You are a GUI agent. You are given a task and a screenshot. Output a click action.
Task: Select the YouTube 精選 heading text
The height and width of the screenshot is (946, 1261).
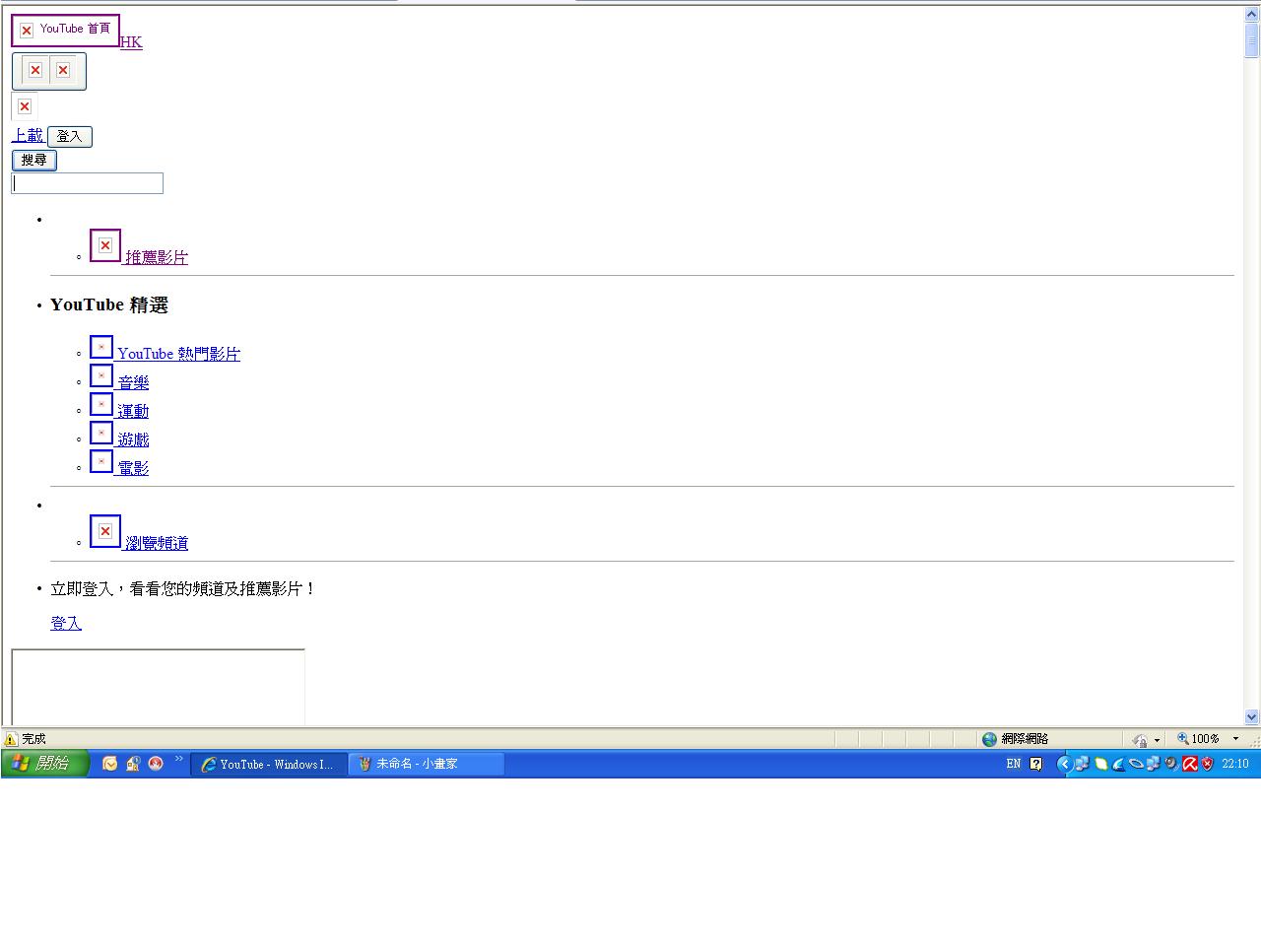pos(109,305)
